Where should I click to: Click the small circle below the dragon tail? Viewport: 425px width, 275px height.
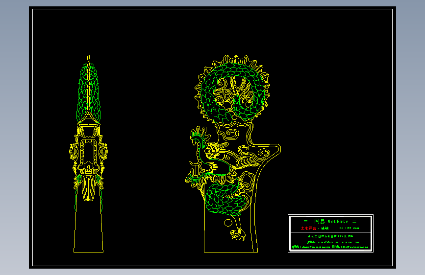228,223
